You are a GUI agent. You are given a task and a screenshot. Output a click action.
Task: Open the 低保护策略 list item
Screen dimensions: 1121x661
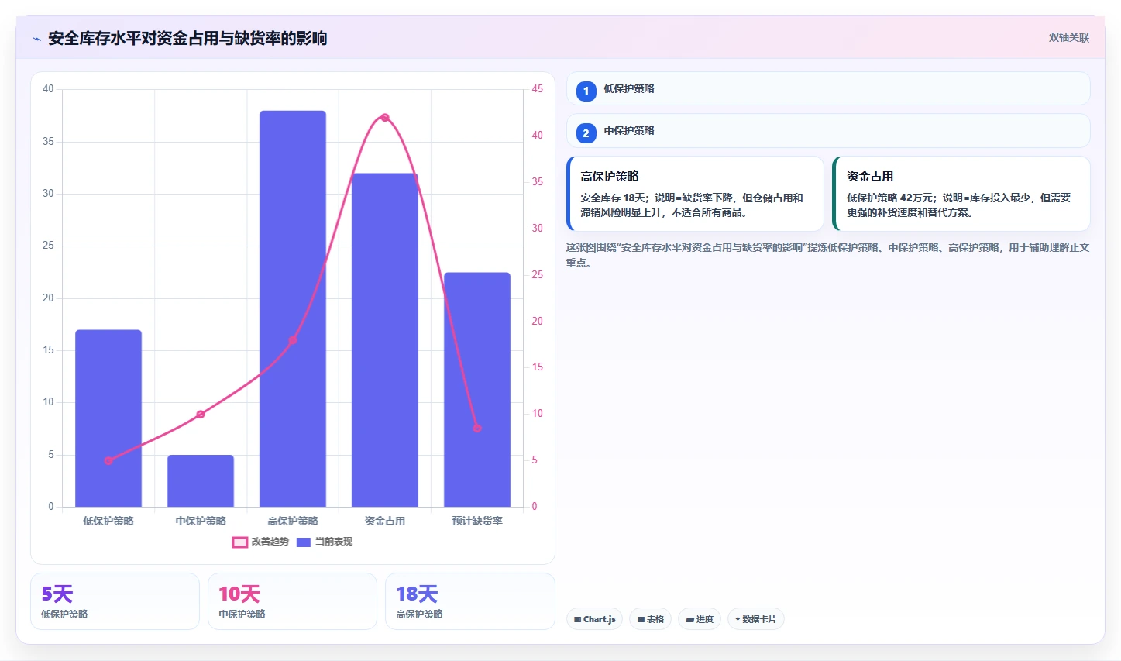[x=828, y=88]
